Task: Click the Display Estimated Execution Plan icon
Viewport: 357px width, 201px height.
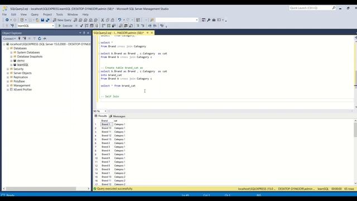Action: tap(86, 26)
